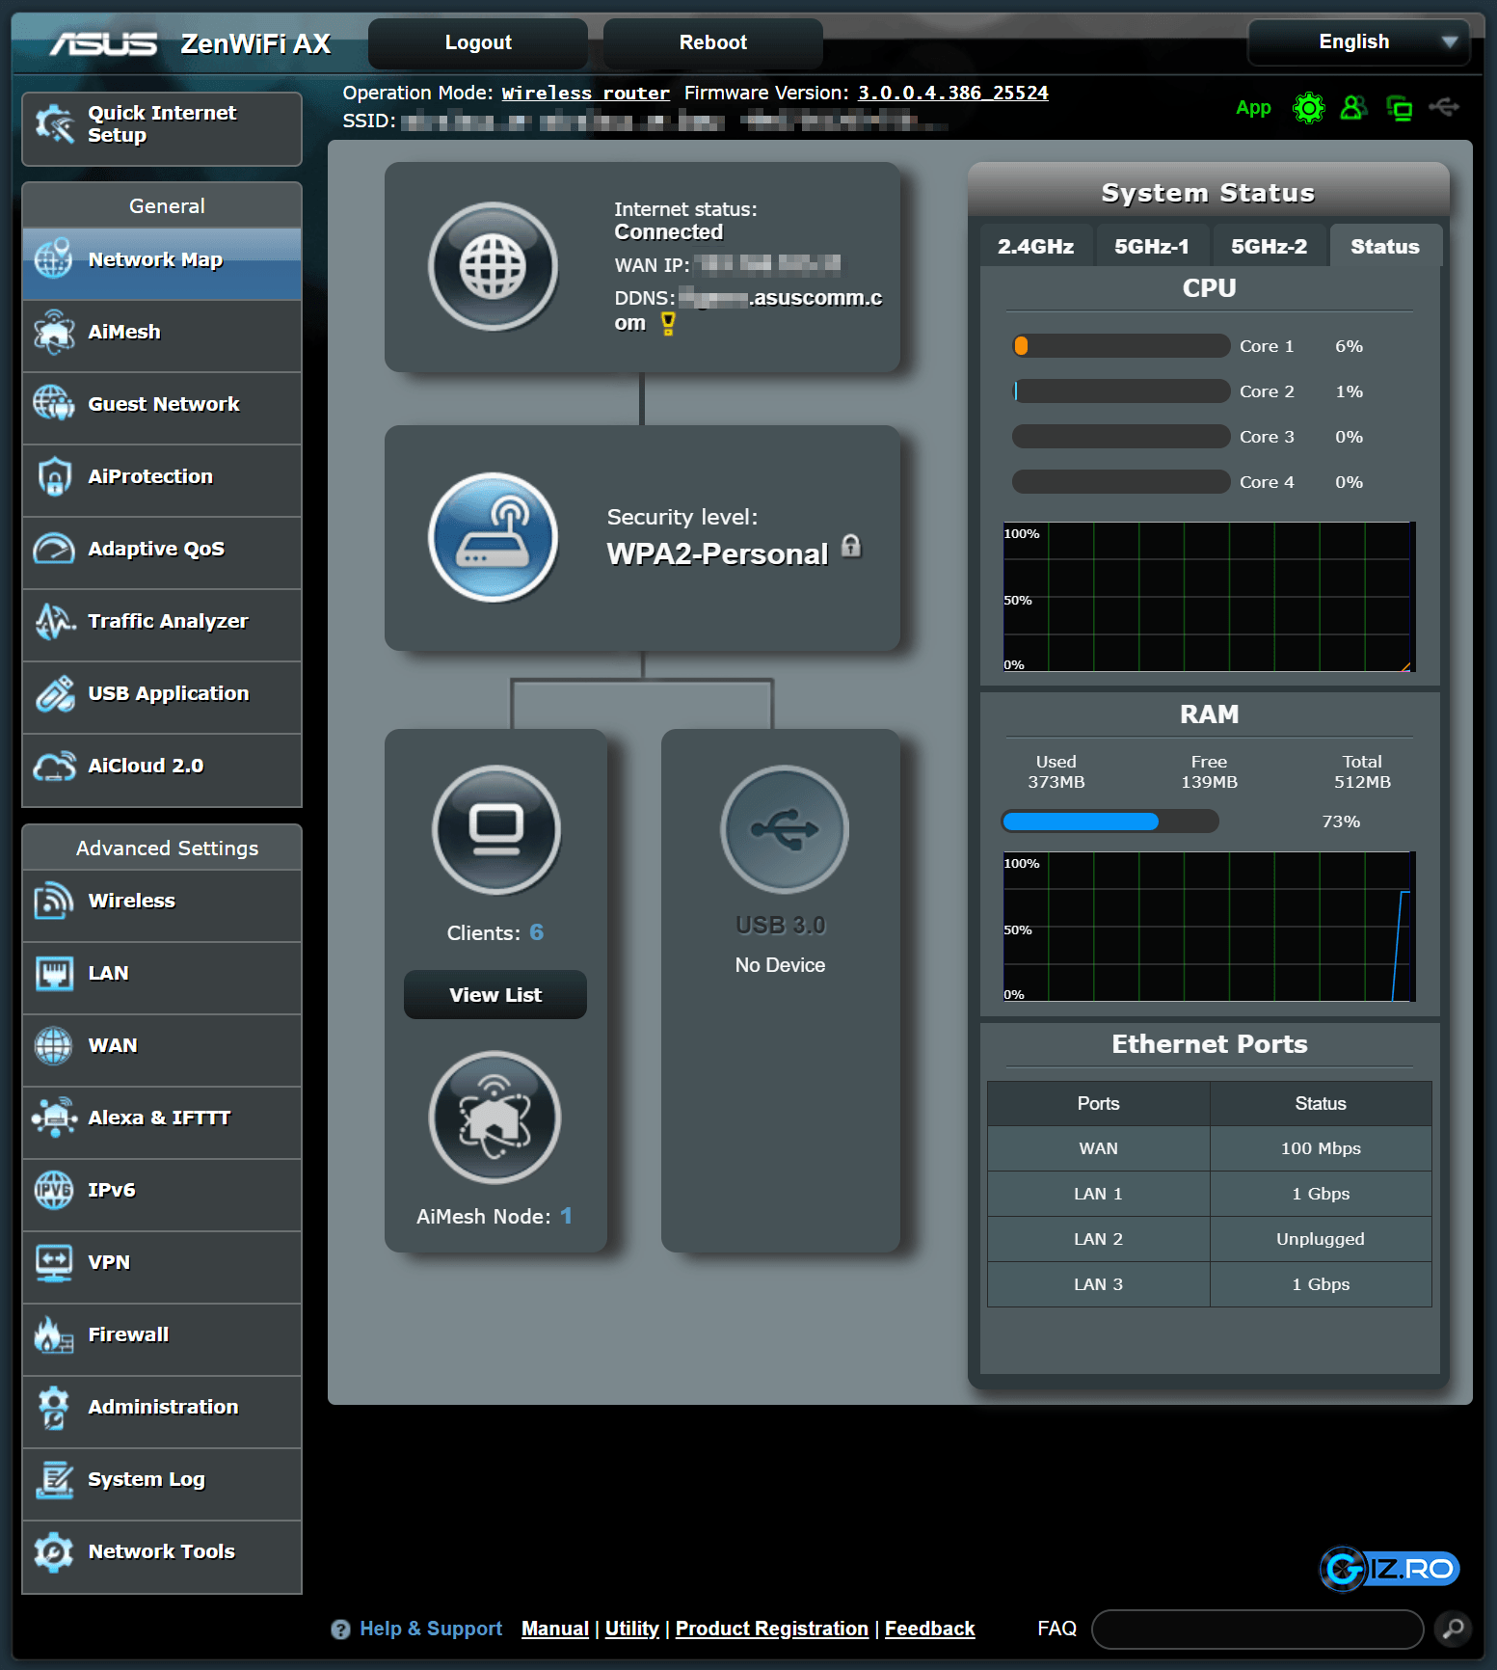This screenshot has width=1497, height=1670.
Task: Select the router security level icon
Action: (x=493, y=537)
